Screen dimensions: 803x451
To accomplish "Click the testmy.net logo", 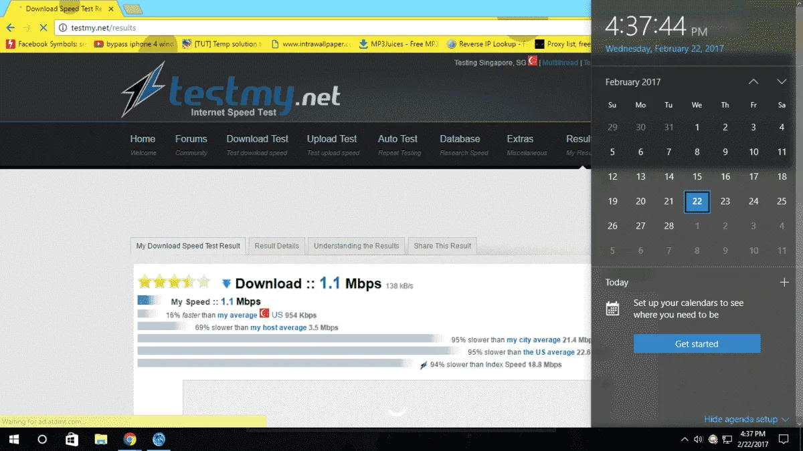I will 231,90.
